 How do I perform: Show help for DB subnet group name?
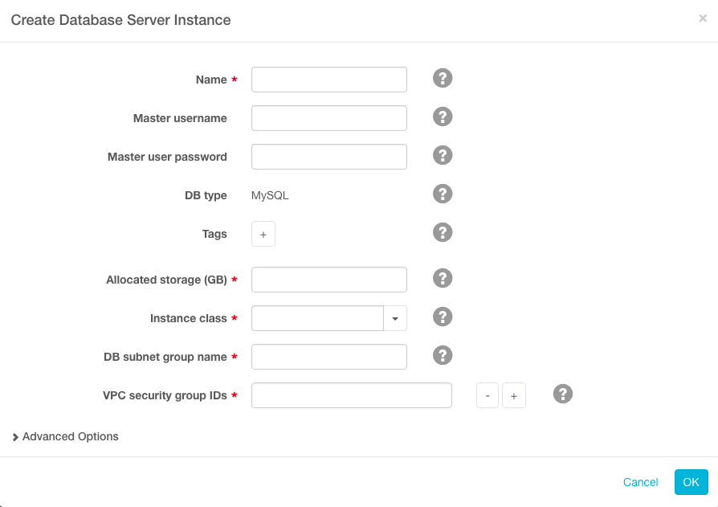(443, 356)
